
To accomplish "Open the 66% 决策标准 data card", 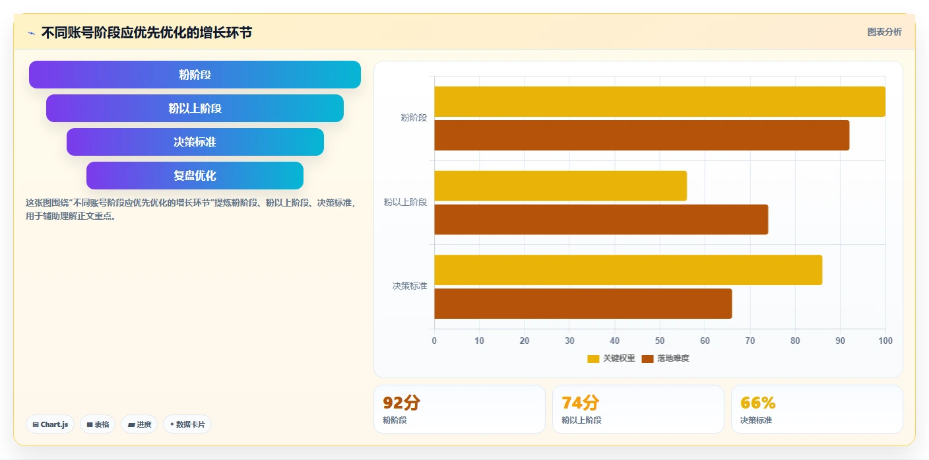I will pos(817,409).
